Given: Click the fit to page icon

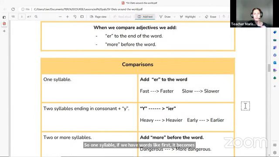Looking at the screenshot, I should point(82,17).
